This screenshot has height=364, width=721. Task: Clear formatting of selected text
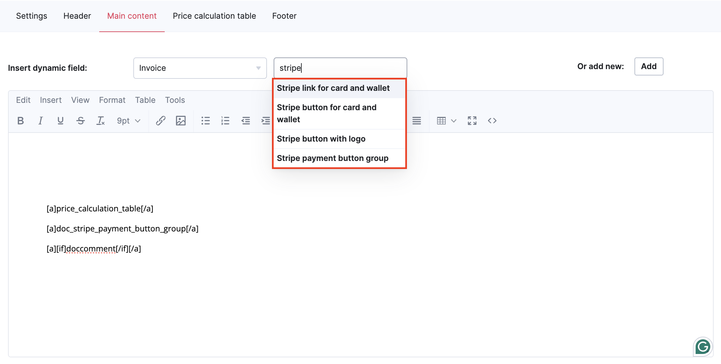(101, 121)
